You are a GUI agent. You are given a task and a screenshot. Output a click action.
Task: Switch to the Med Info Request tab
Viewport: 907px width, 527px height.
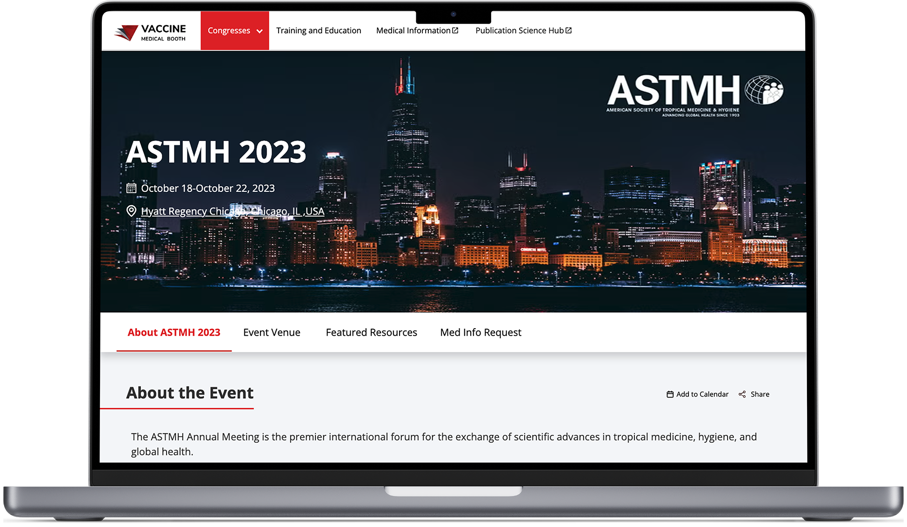[480, 332]
